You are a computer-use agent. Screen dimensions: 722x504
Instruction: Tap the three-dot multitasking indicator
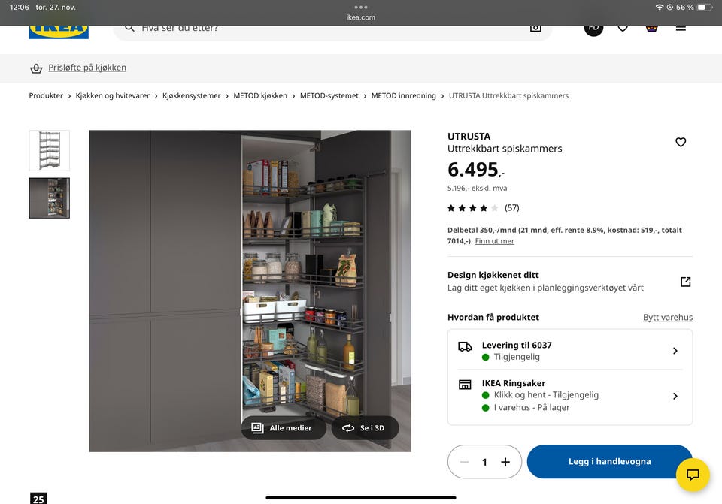361,7
